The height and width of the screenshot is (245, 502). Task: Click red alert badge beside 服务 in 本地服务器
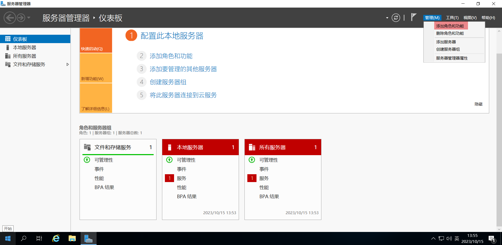(169, 178)
